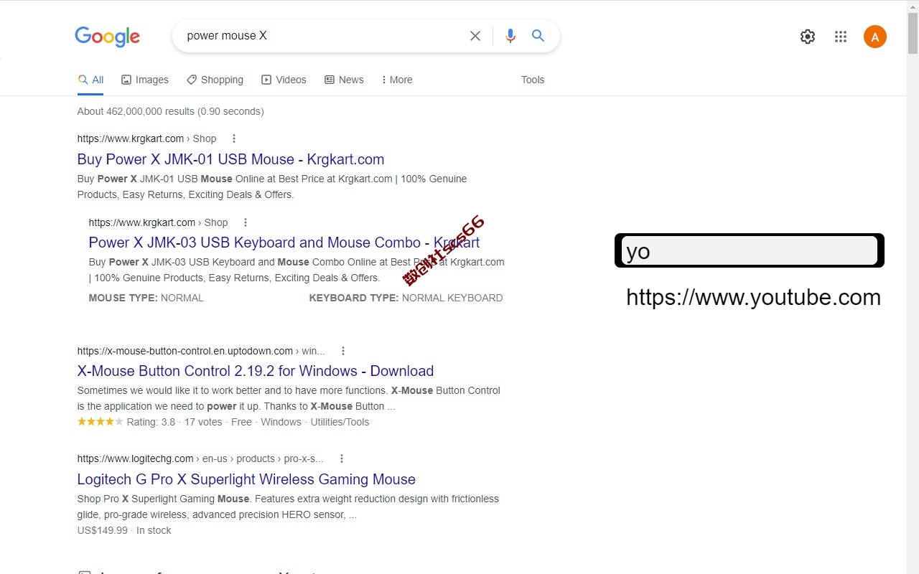Open search Tools

coord(533,80)
